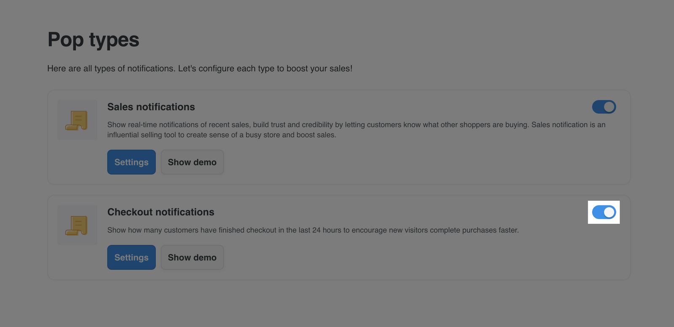This screenshot has height=327, width=674.
Task: Click the Sales notifications card title
Action: [151, 107]
